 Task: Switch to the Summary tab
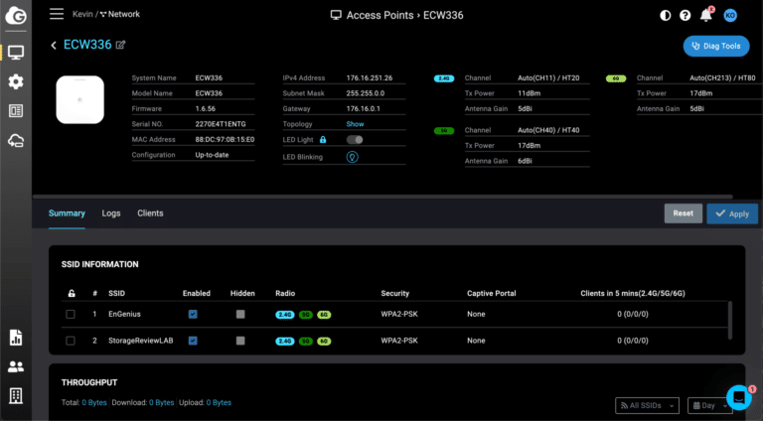(67, 213)
